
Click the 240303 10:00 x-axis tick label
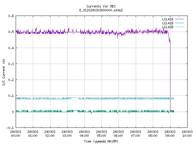tap(187, 134)
